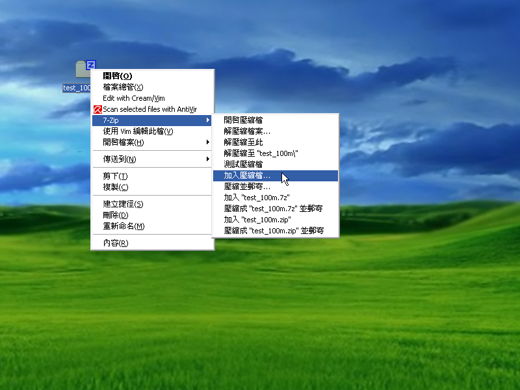Viewport: 520px width, 390px height.
Task: Choose Edit with Cream/Vim
Action: [x=153, y=98]
